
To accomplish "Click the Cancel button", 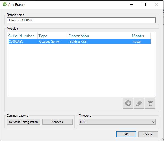I will pyautogui.click(x=148, y=134).
